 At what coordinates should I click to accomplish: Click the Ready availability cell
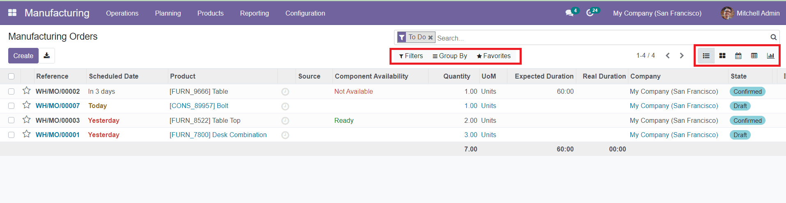click(344, 121)
